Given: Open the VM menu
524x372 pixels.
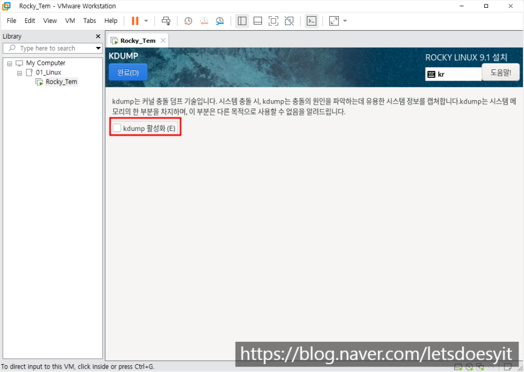Looking at the screenshot, I should coord(70,21).
